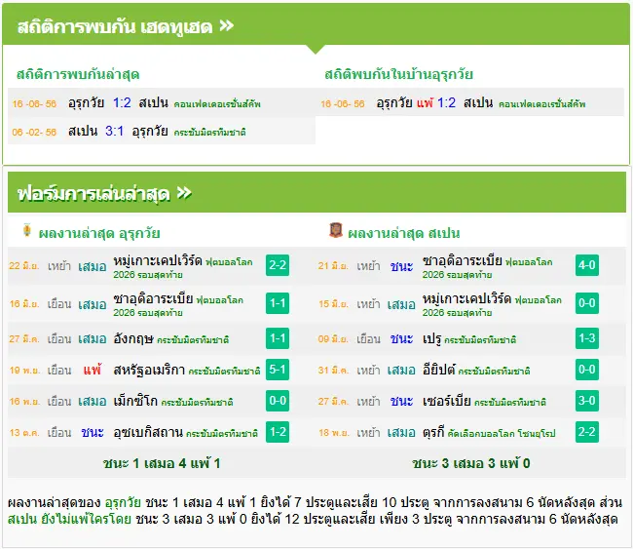Screen dimensions: 633x549
Task: Click the 09 มิ.ย. date in Spain results
Action: click(x=333, y=339)
